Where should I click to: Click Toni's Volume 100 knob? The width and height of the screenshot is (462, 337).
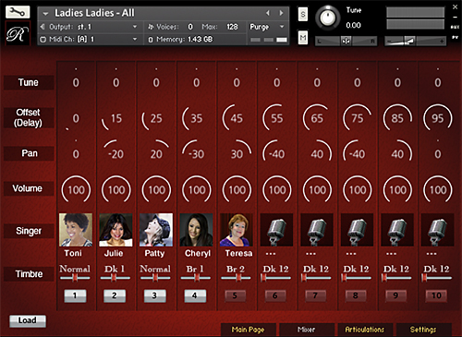pos(76,189)
